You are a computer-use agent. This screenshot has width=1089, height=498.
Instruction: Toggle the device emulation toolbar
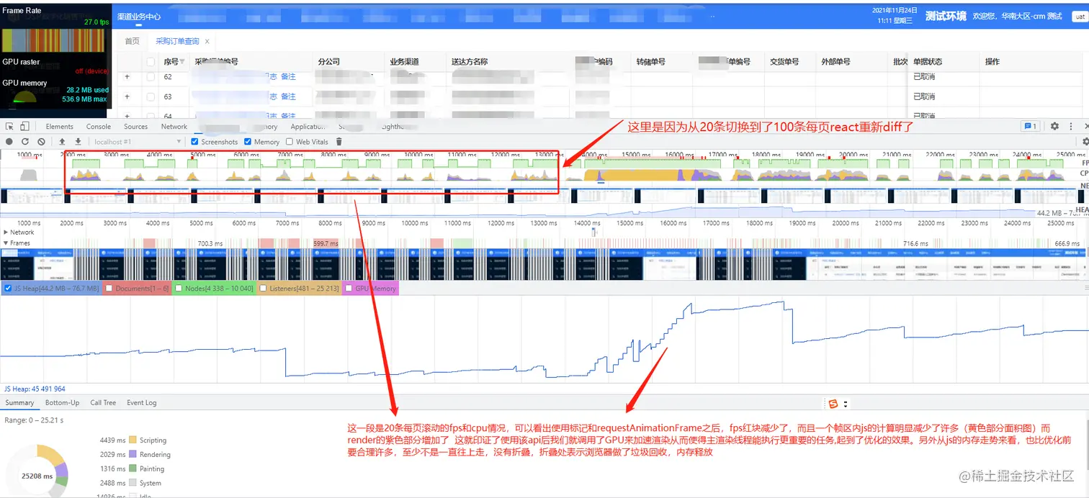pyautogui.click(x=24, y=126)
